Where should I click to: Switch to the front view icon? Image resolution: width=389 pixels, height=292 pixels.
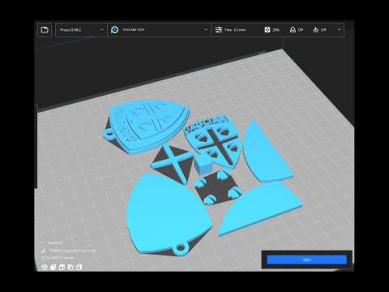coord(53,267)
